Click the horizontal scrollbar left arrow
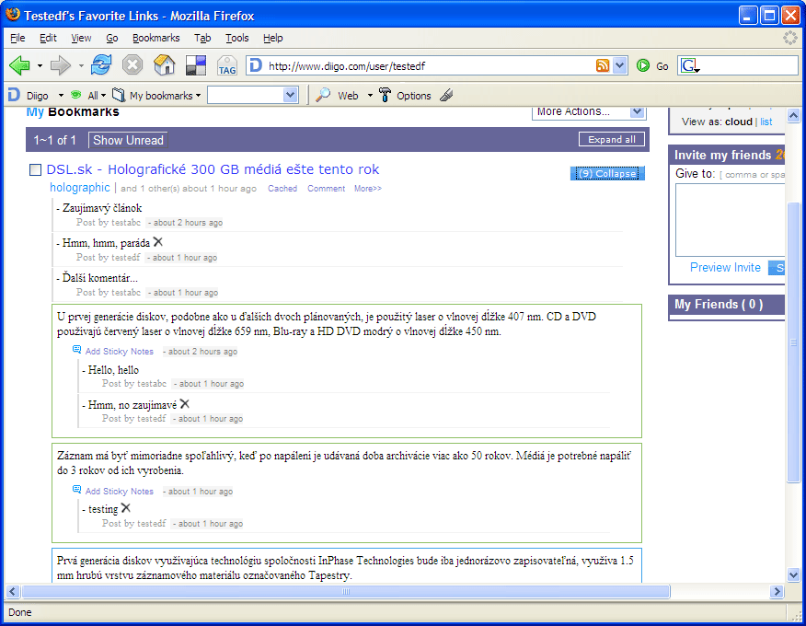806x626 pixels. click(x=13, y=592)
